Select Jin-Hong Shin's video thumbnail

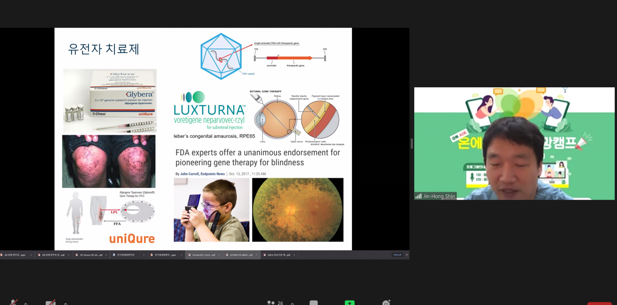click(514, 143)
